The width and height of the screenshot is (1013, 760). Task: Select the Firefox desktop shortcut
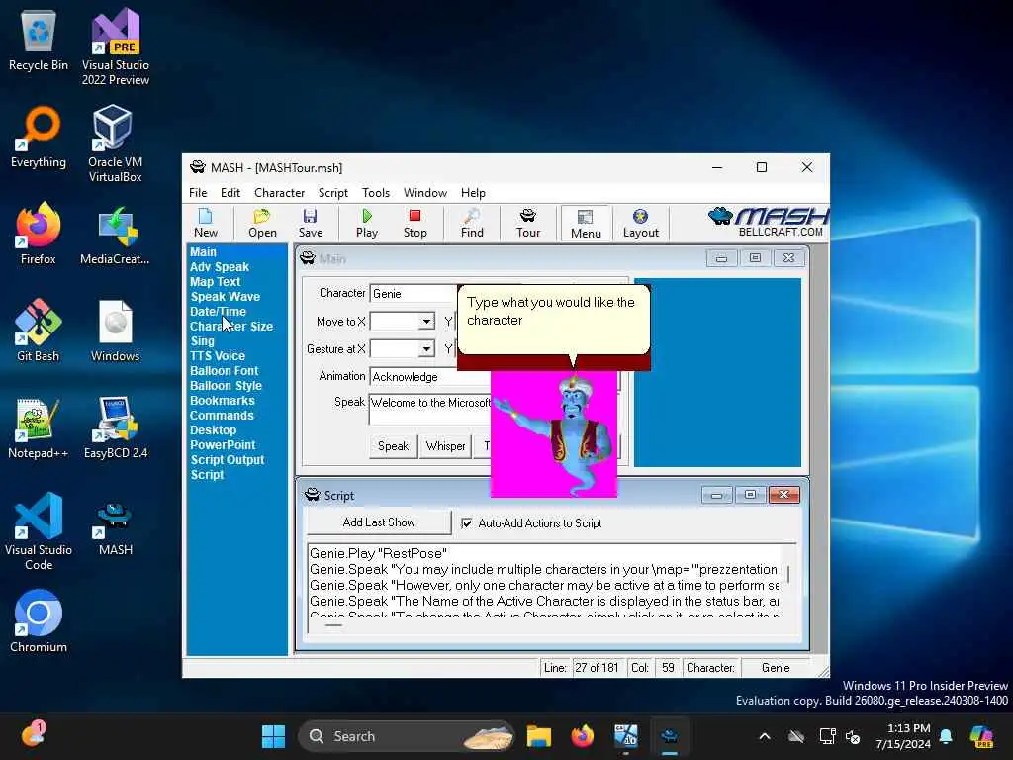coord(39,234)
